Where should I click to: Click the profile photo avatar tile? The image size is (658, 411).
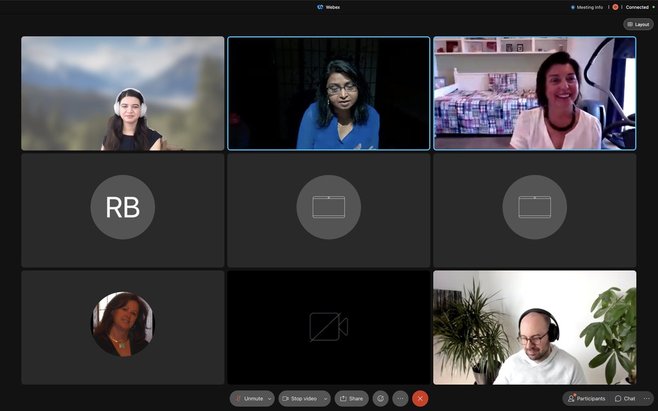click(123, 324)
